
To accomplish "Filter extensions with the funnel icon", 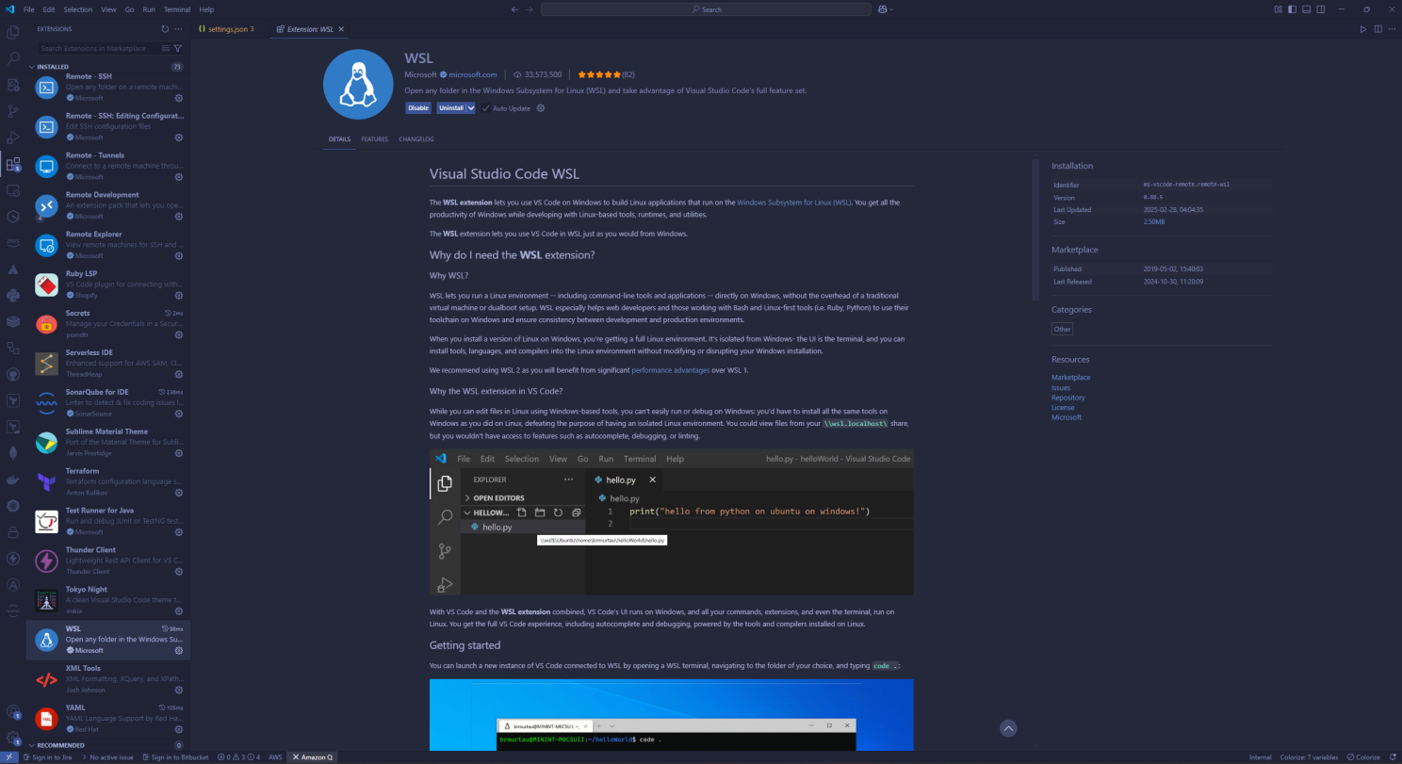I will click(178, 48).
